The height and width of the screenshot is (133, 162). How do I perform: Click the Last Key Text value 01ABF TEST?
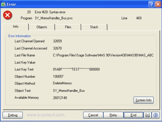click(76, 69)
